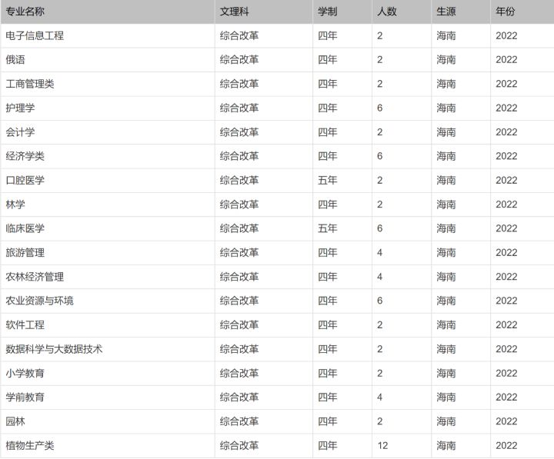Select the 口腔医学 major cell

coord(25,180)
